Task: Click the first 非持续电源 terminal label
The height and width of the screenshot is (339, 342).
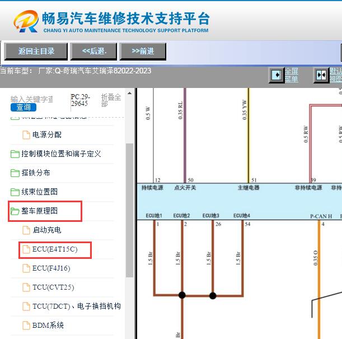Action: 308,188
